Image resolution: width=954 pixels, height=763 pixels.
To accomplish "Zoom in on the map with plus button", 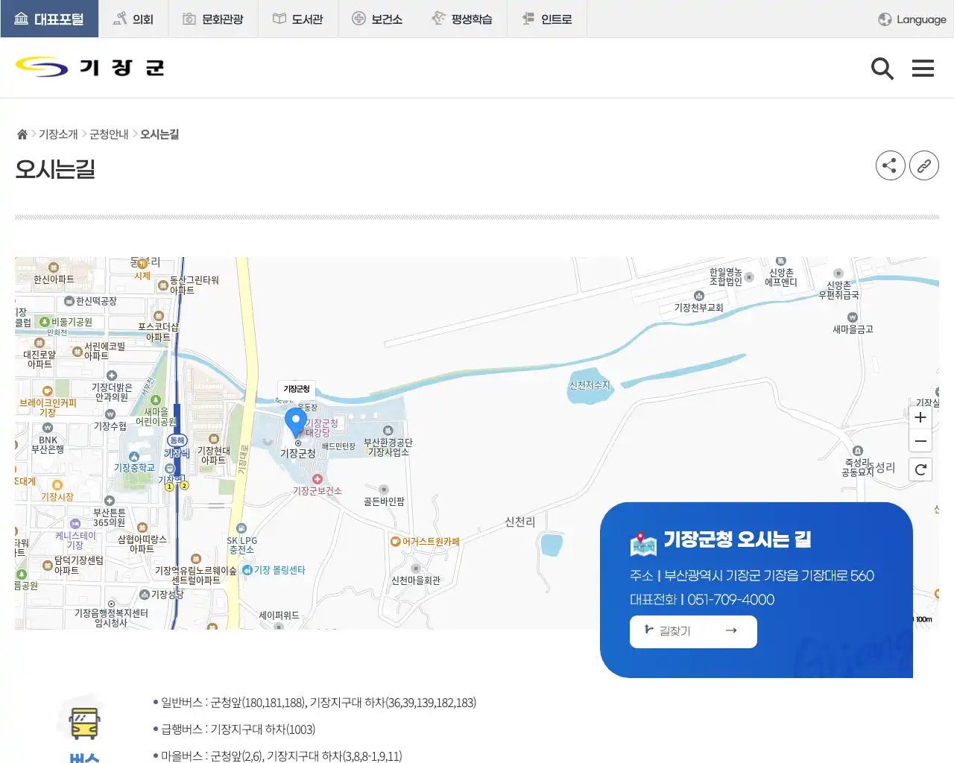I will 920,417.
